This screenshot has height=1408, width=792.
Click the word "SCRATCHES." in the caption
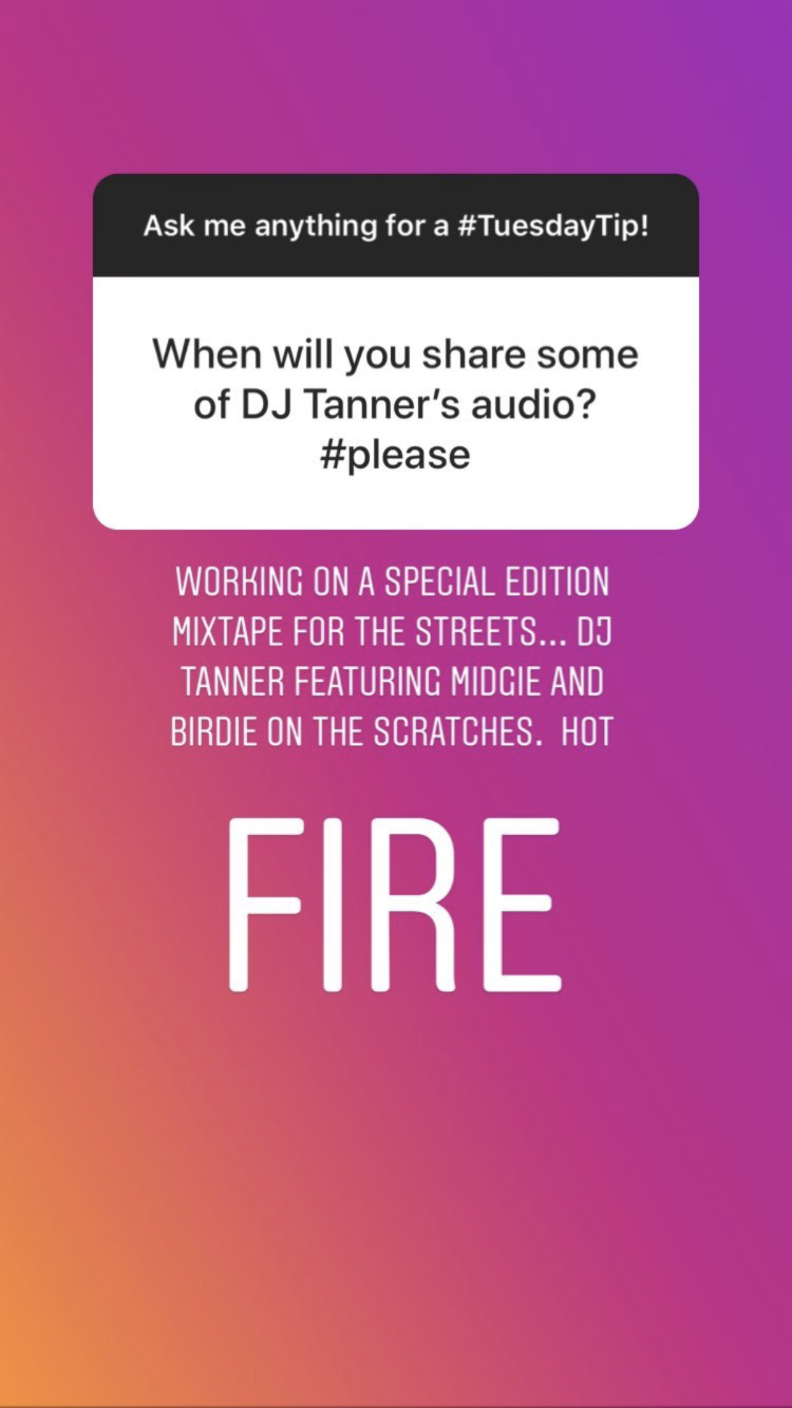[453, 731]
